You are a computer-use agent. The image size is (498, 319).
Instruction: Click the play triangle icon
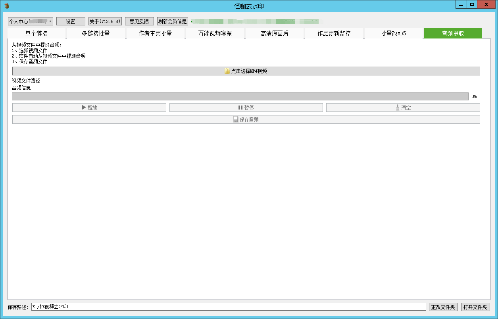(x=84, y=108)
